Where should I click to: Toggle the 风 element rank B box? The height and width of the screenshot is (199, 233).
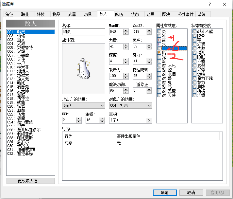[159, 53]
